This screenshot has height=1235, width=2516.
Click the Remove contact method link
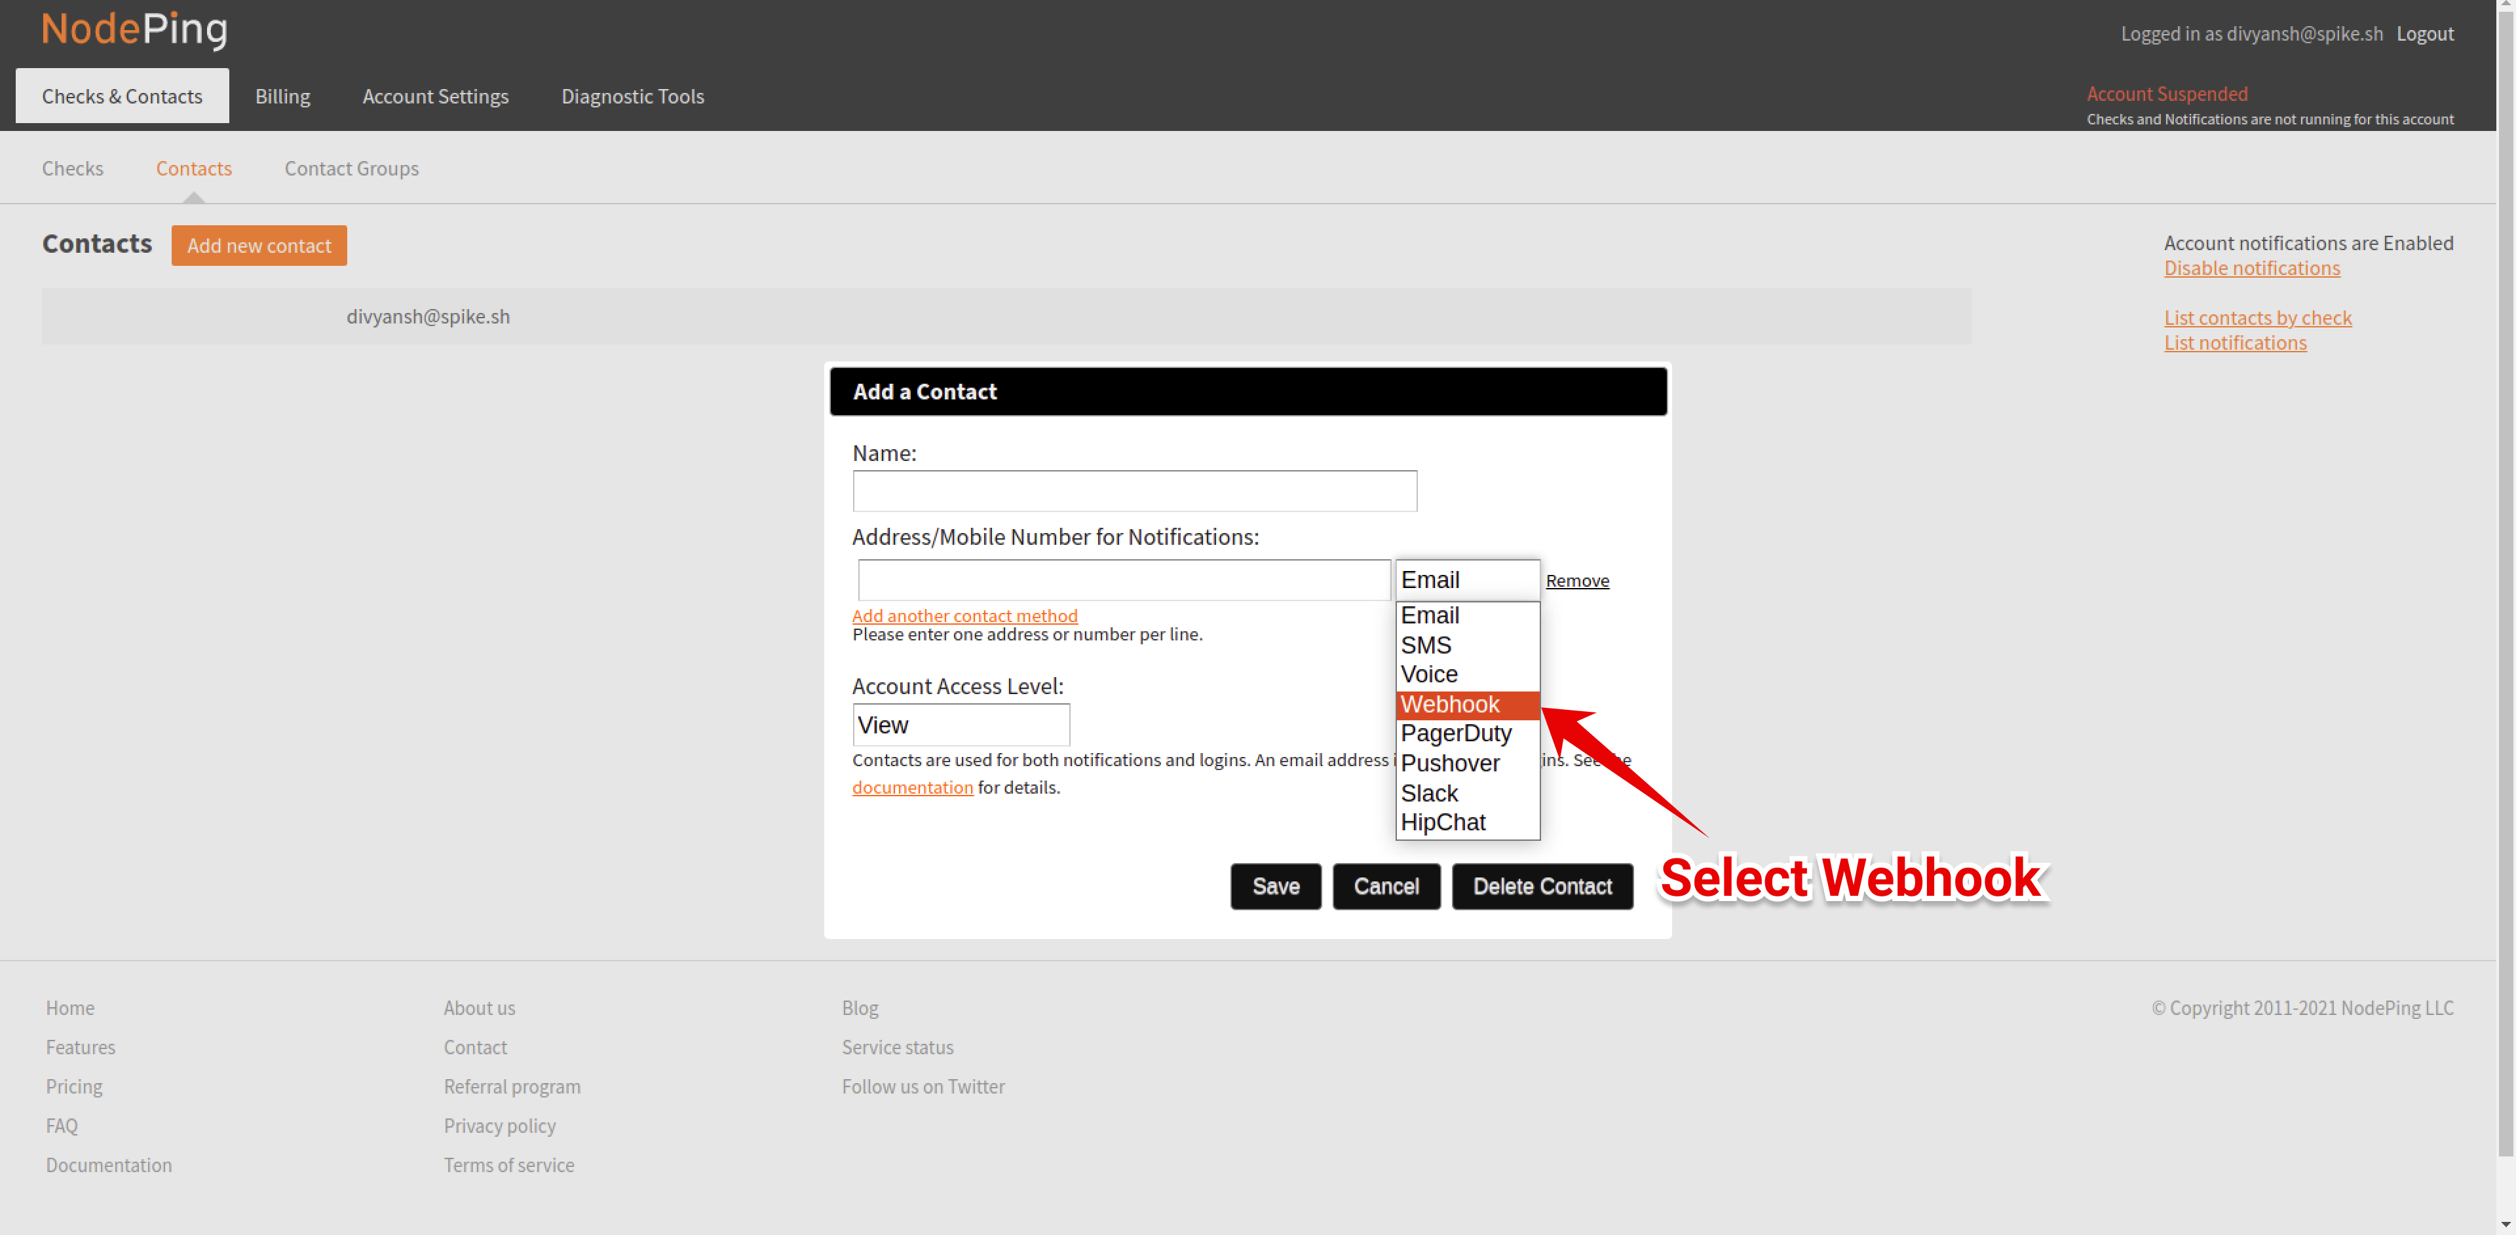click(x=1576, y=581)
